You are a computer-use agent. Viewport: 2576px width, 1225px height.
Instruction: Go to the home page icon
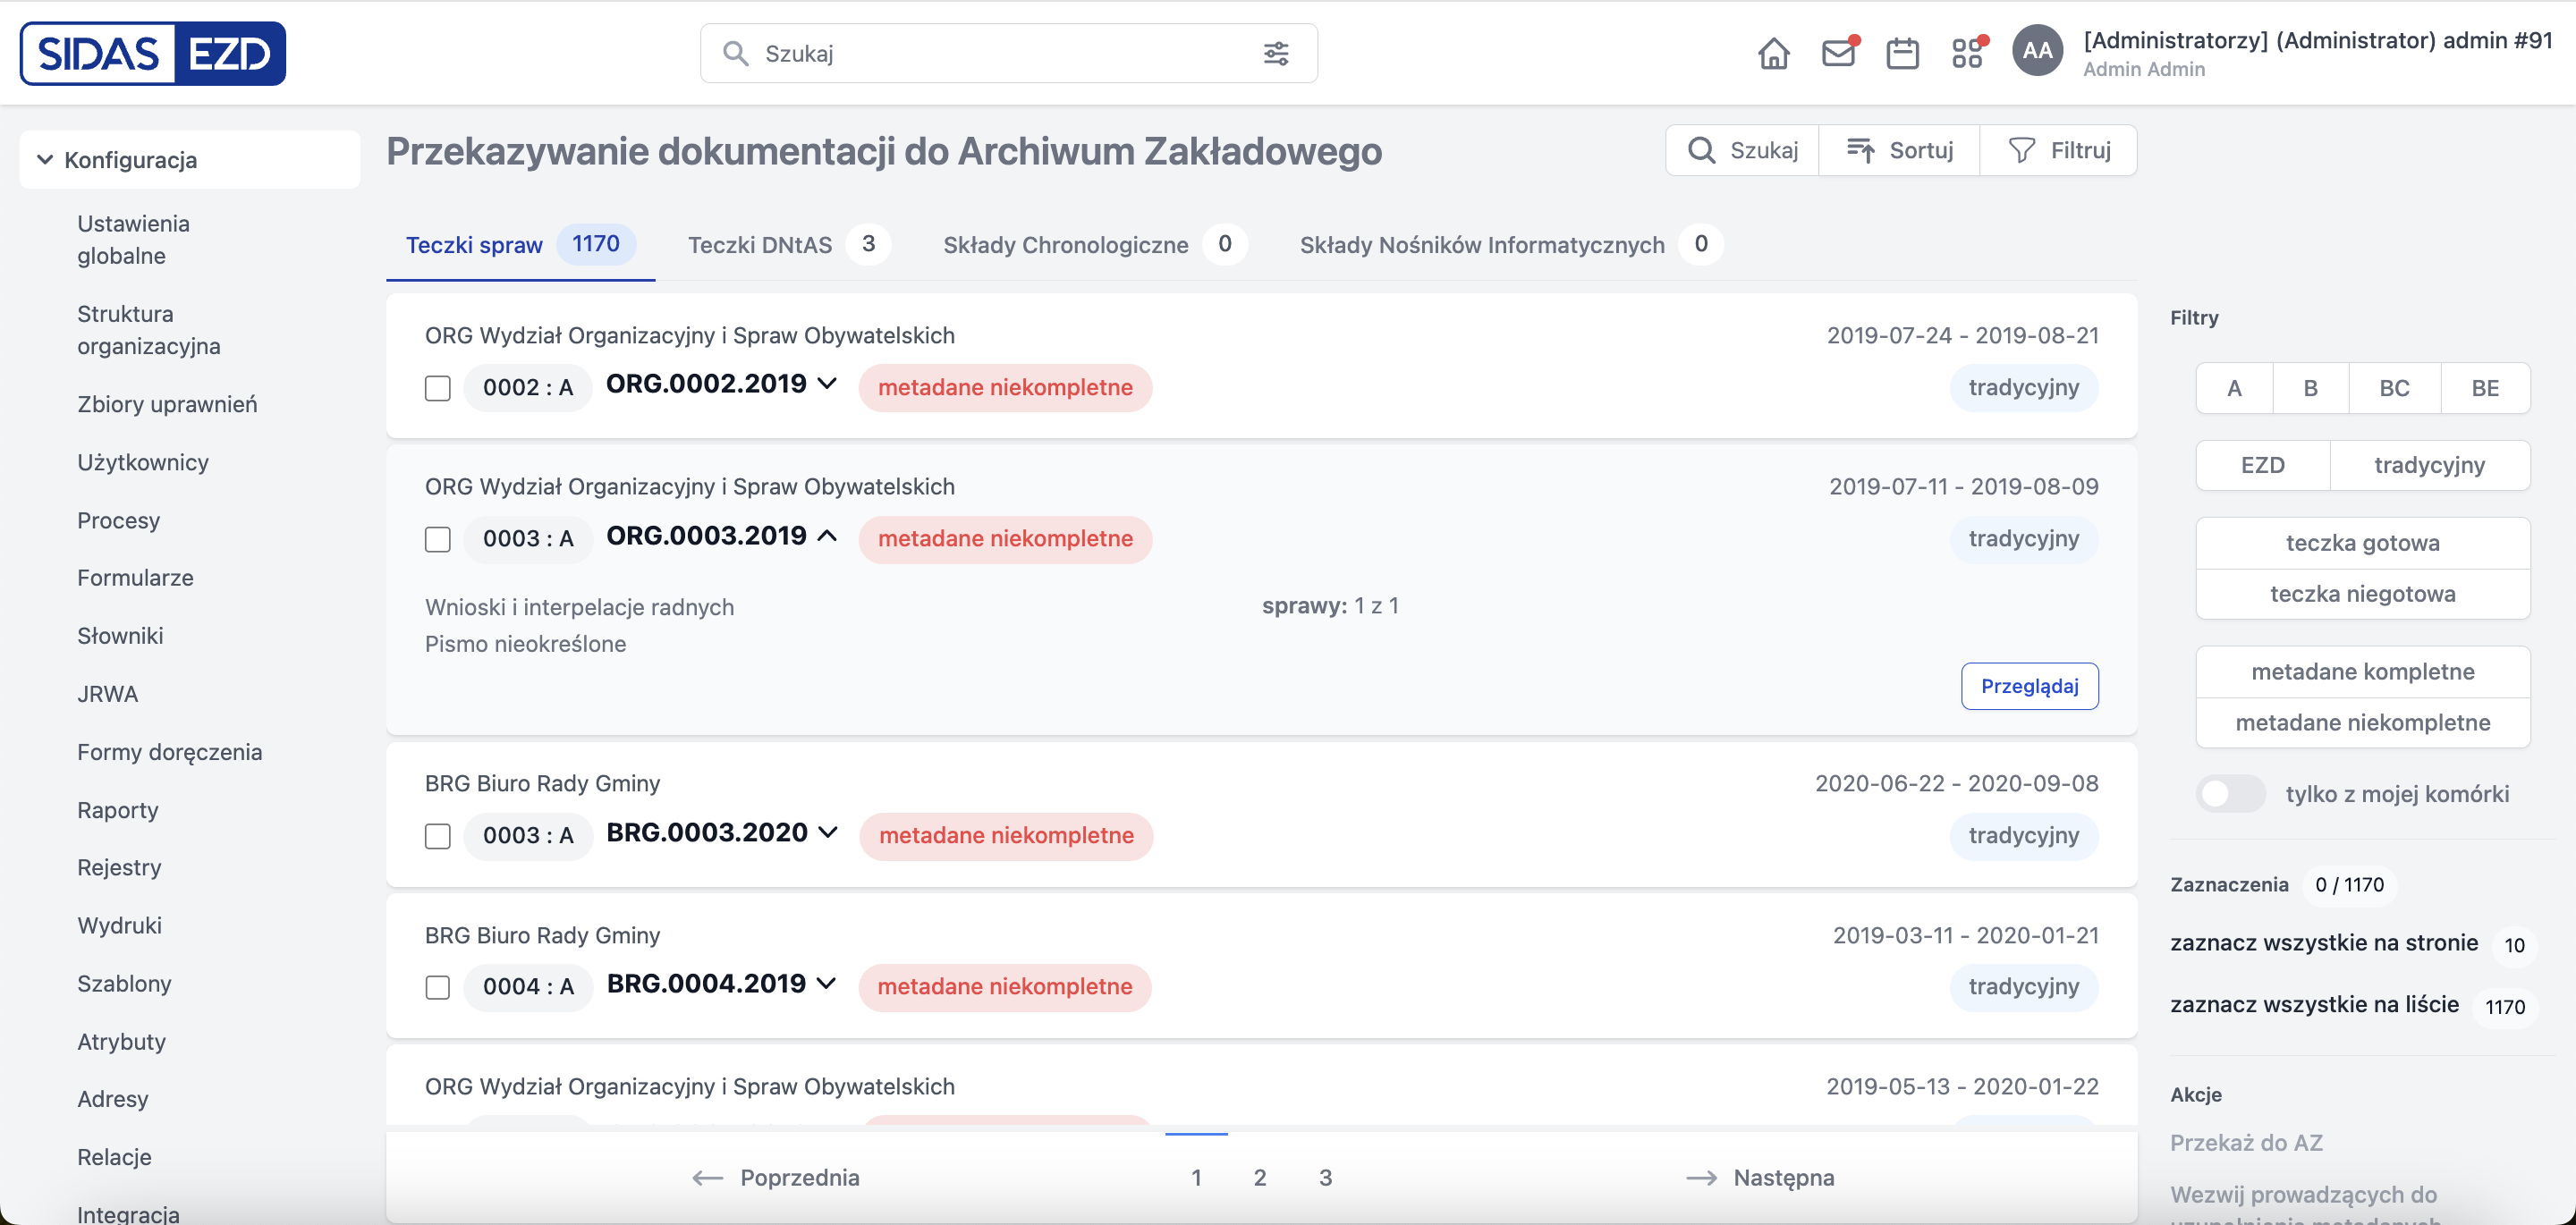pos(1774,53)
